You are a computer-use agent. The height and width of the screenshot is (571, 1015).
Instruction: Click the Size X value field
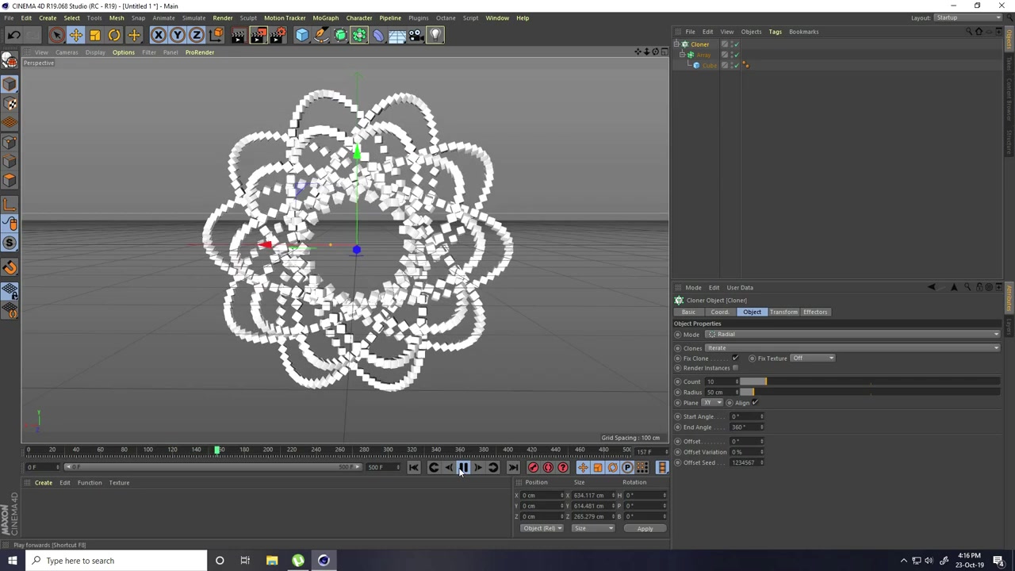592,495
